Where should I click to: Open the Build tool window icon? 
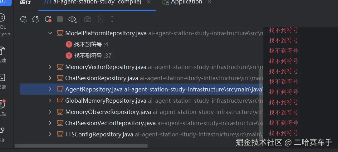click(2, 51)
